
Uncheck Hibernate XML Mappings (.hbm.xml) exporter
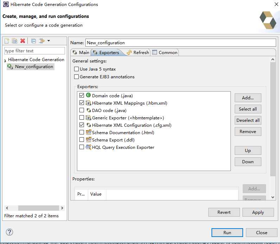82,103
